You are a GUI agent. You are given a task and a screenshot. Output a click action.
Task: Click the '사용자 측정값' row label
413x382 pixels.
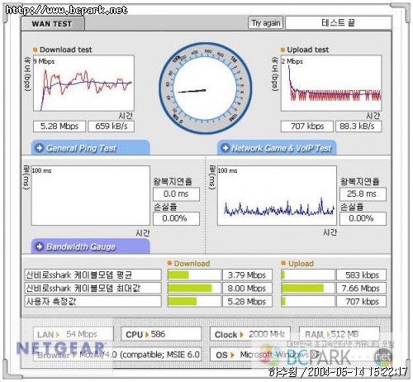coord(93,301)
